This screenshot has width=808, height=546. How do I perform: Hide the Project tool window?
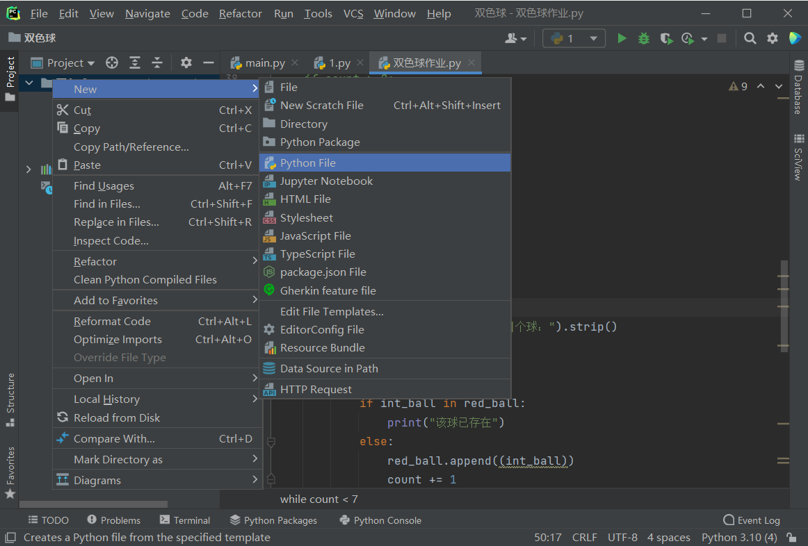[x=208, y=63]
